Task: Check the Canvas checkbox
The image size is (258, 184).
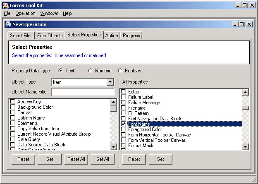Action: [x=13, y=112]
